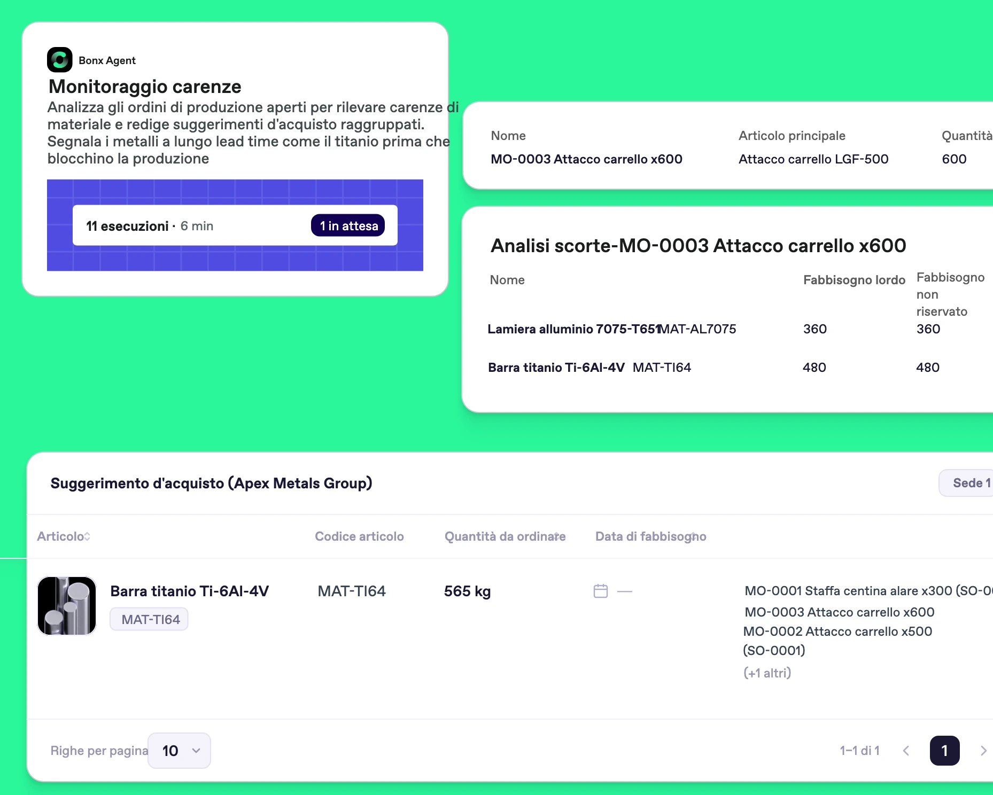Expand the '(+1 altri)' orders link

(x=767, y=673)
